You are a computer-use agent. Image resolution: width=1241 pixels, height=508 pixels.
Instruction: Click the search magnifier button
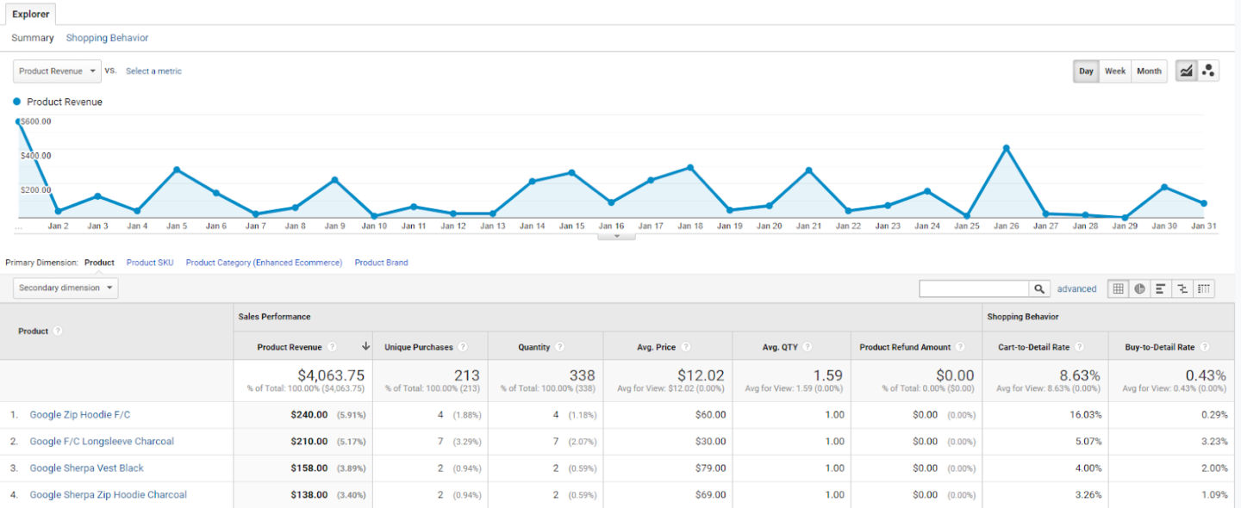tap(1040, 289)
